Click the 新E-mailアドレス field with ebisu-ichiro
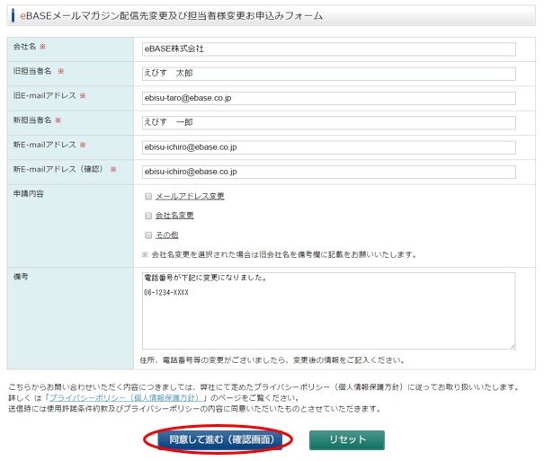This screenshot has width=544, height=461. click(328, 147)
